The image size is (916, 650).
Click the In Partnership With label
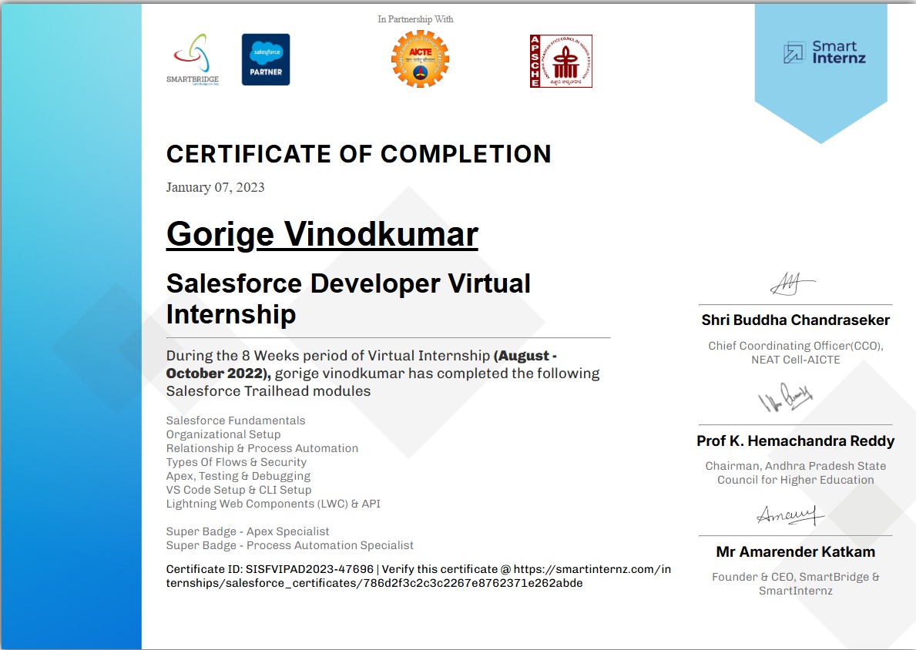pyautogui.click(x=415, y=19)
